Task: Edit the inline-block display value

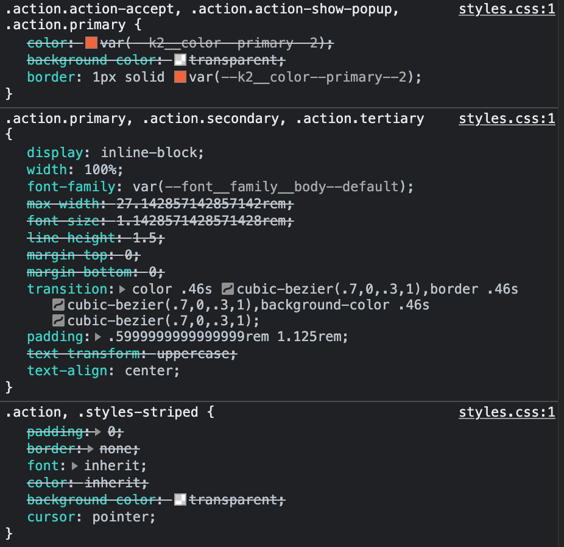Action: click(x=152, y=152)
